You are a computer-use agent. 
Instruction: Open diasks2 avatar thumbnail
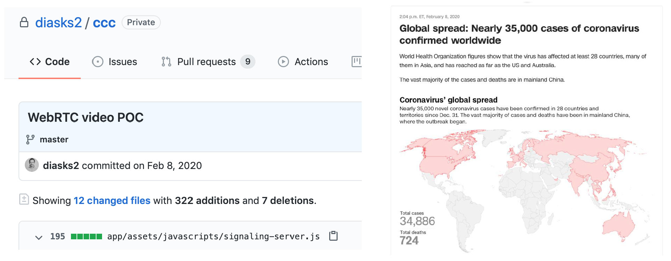[32, 165]
